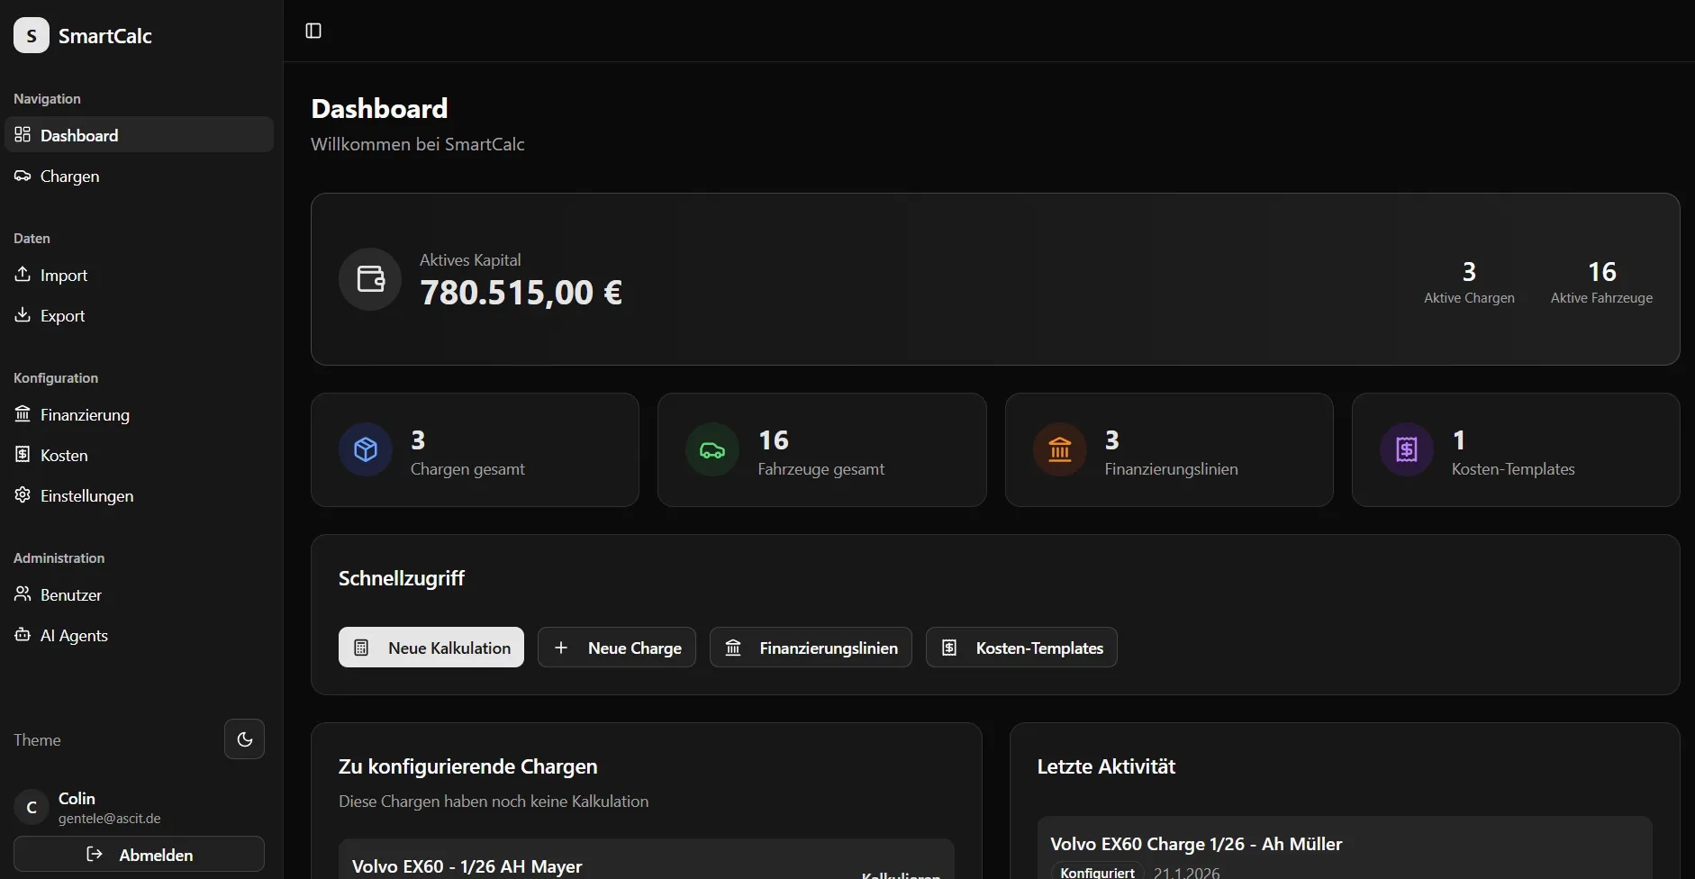1695x879 pixels.
Task: Click the green car icon for Fahrzeuge gesamt
Action: [712, 449]
